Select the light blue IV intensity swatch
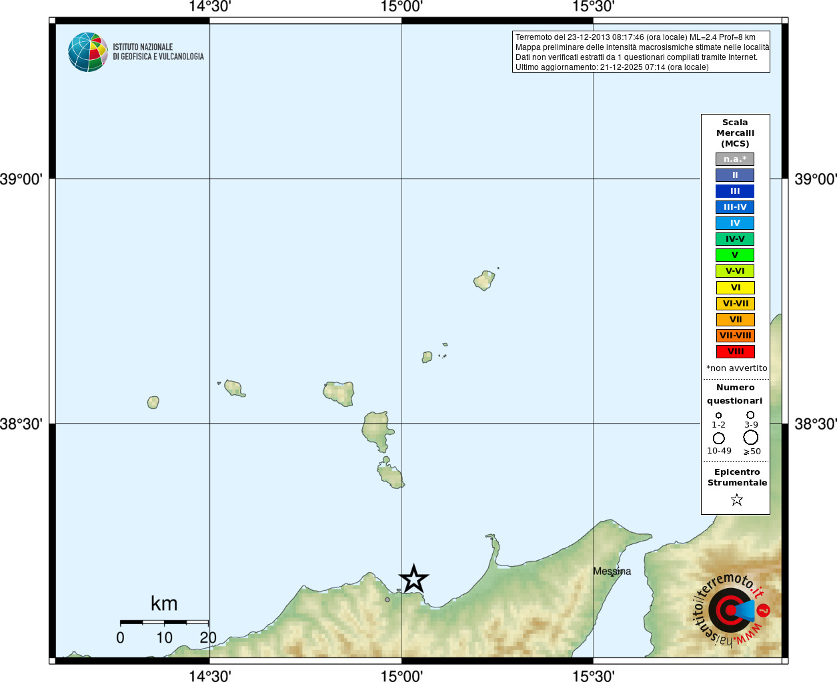 (x=735, y=223)
